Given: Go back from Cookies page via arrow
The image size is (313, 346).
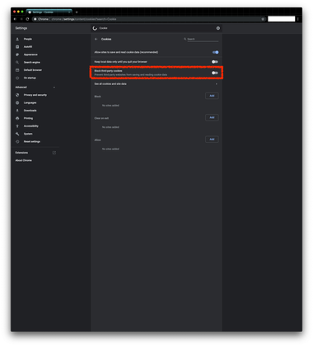Looking at the screenshot, I should point(96,39).
